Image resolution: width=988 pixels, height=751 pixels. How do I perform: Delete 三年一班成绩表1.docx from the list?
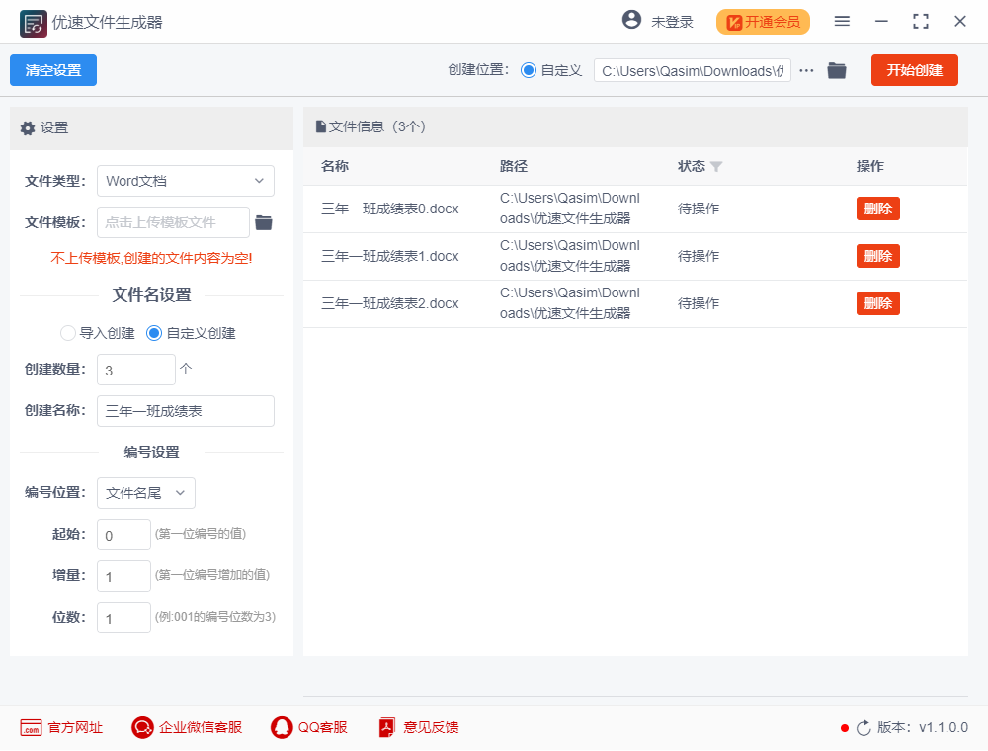877,256
